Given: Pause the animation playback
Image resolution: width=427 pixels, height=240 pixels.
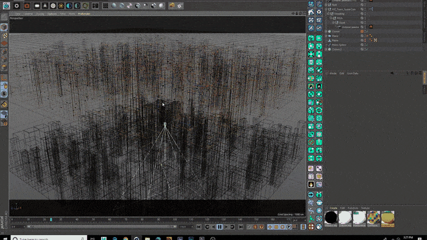Looking at the screenshot, I should click(x=220, y=227).
